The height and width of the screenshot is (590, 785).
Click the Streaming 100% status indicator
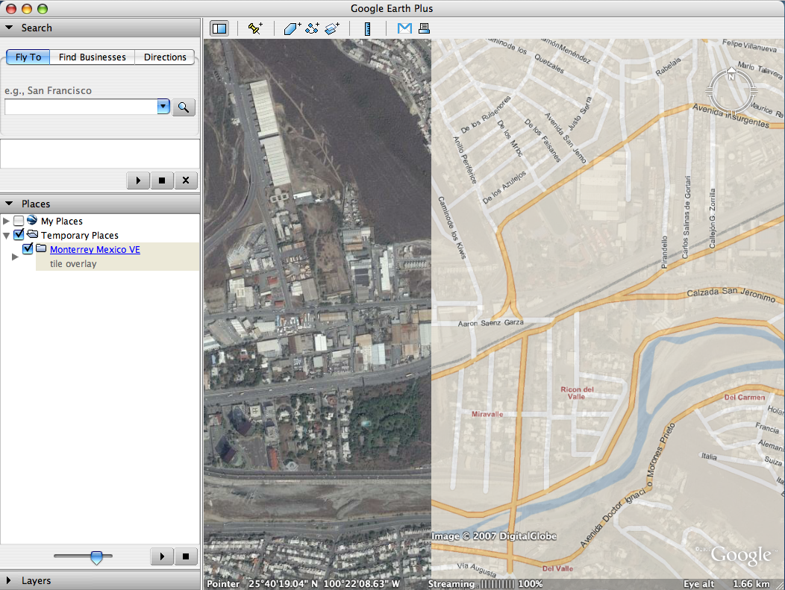(485, 583)
